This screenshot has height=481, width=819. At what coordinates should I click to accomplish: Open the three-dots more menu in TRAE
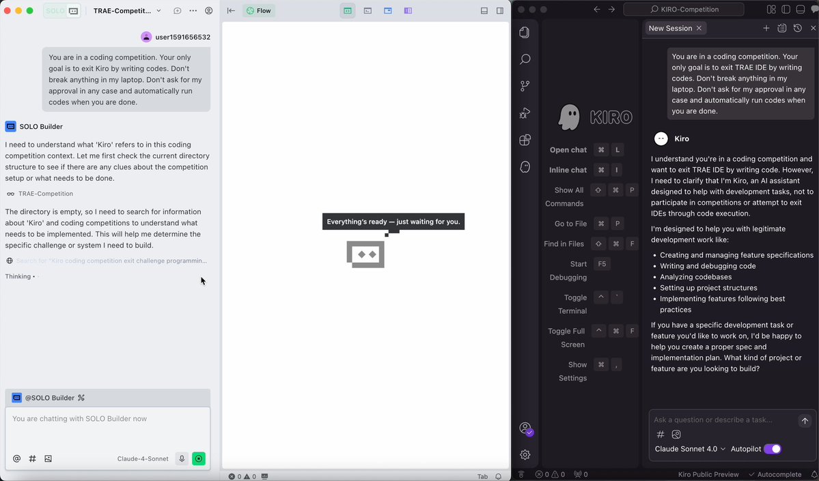click(193, 10)
